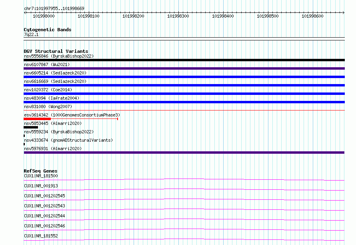Select the 7q22.1 cytogenetic band label
The width and height of the screenshot is (356, 245).
[x=31, y=34]
